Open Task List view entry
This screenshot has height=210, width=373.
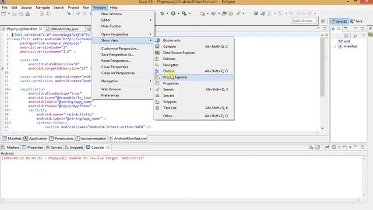pyautogui.click(x=193, y=108)
